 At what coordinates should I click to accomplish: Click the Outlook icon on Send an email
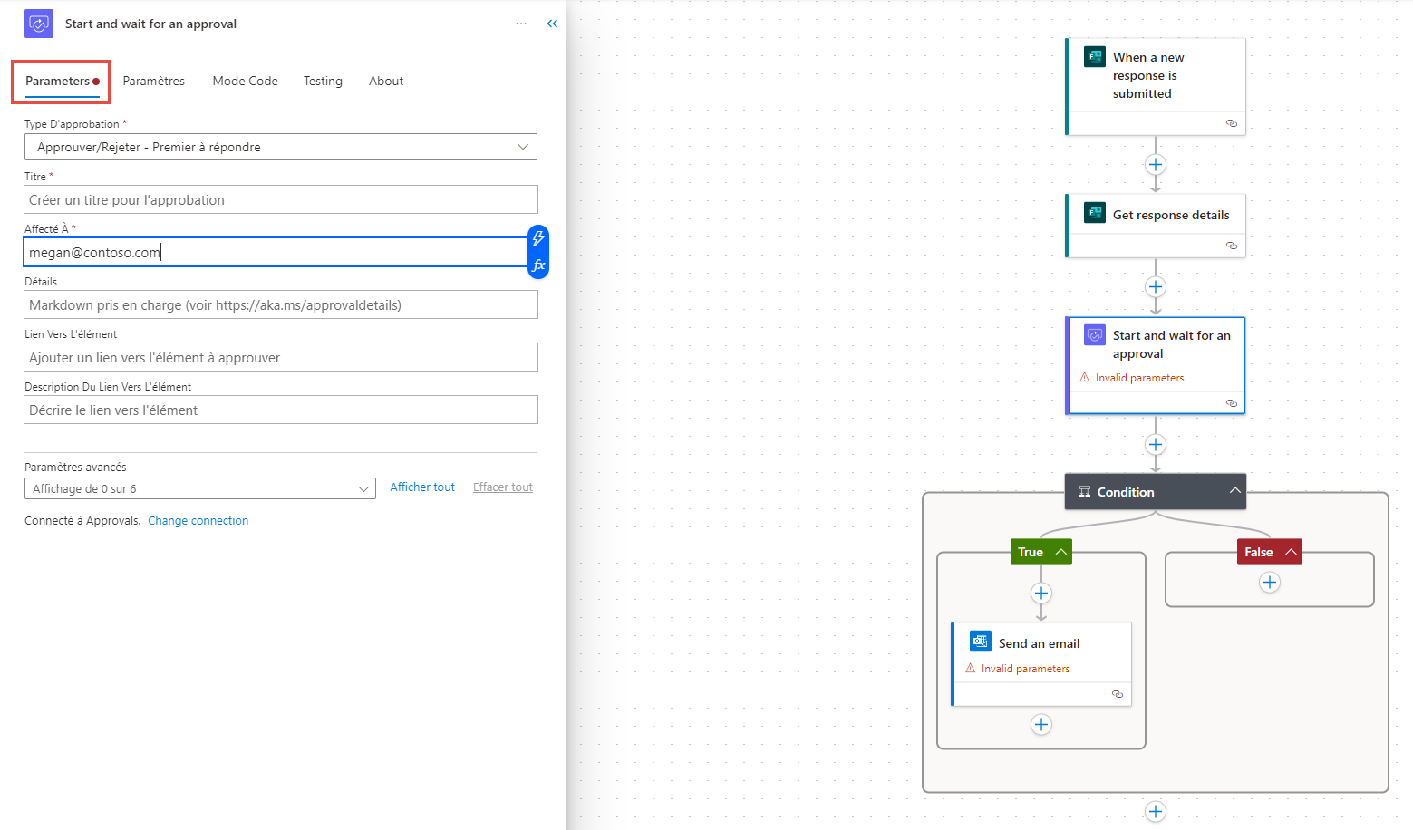coord(981,642)
